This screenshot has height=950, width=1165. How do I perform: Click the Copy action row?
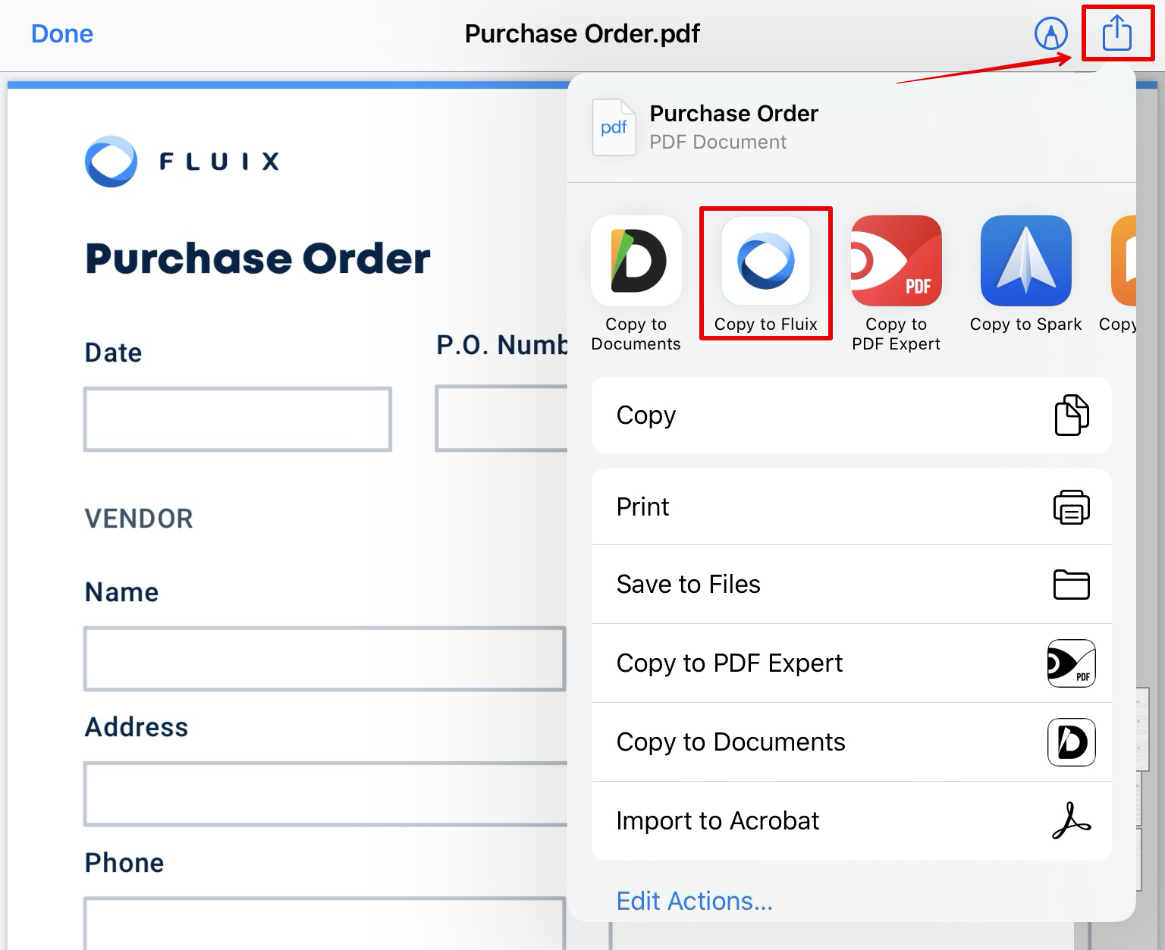point(851,415)
